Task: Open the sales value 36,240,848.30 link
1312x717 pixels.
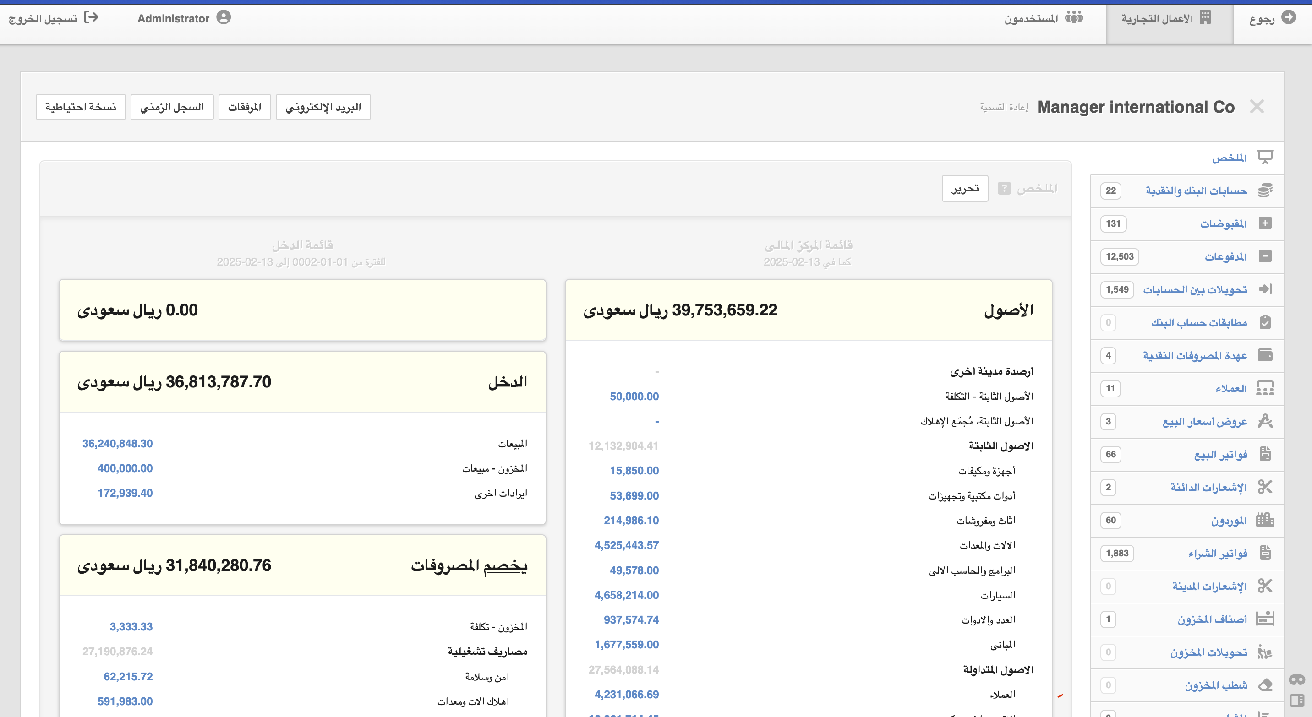Action: (x=117, y=443)
